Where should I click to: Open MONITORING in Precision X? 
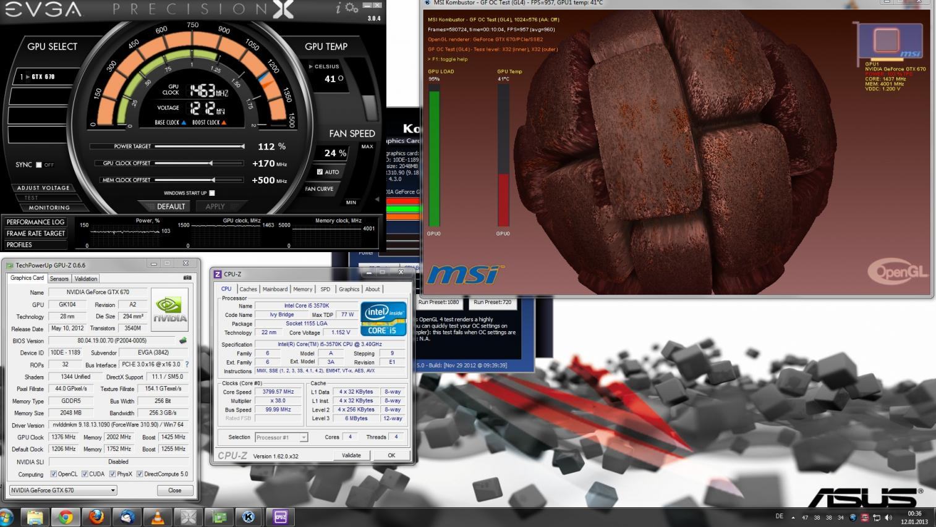[x=48, y=208]
